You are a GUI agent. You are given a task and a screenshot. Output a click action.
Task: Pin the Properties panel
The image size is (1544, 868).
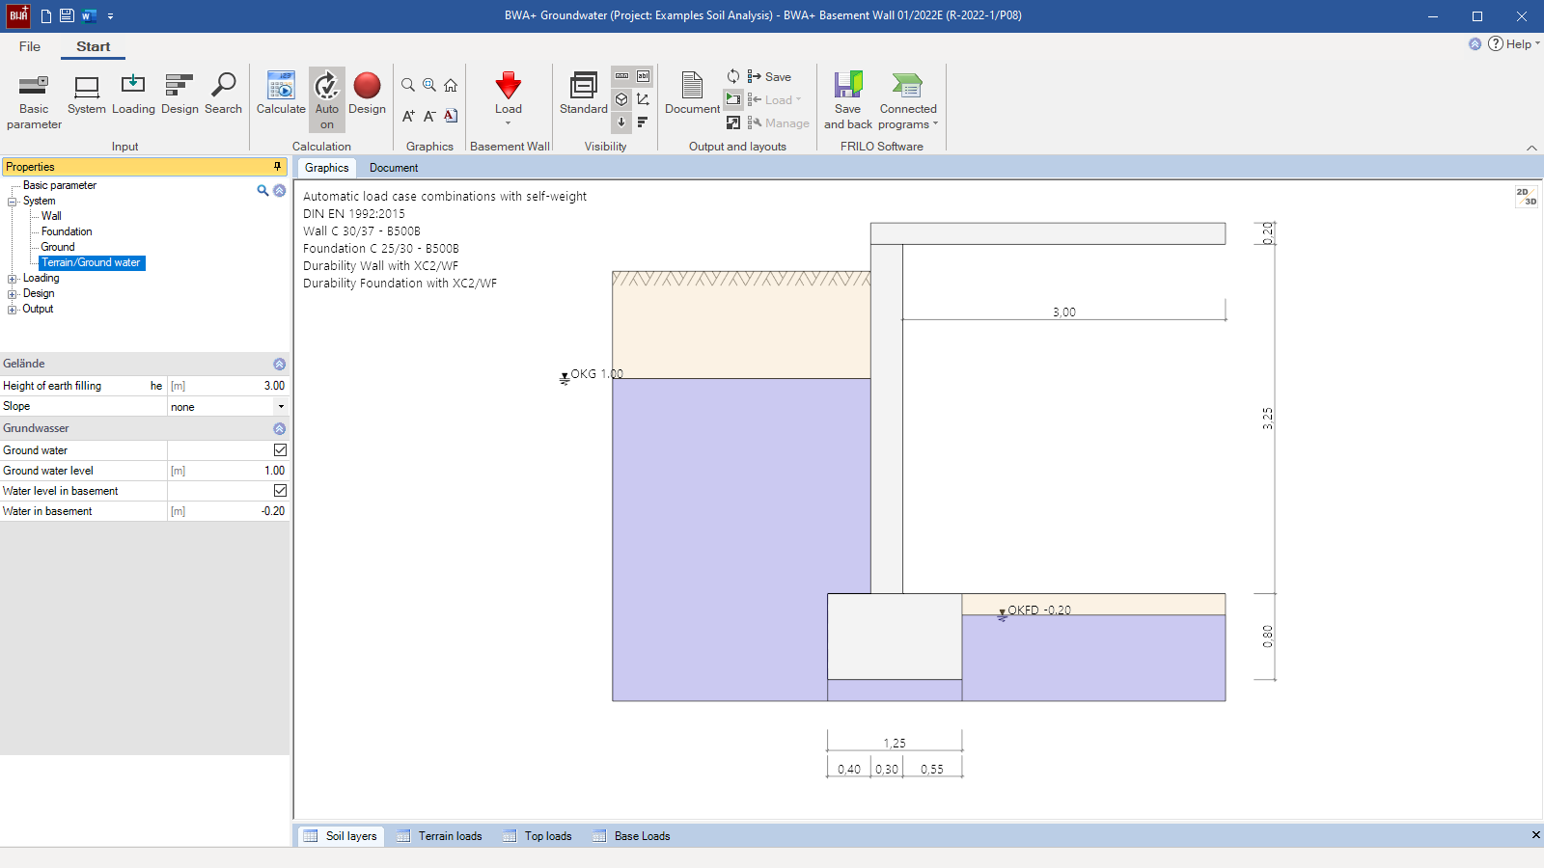(x=278, y=167)
